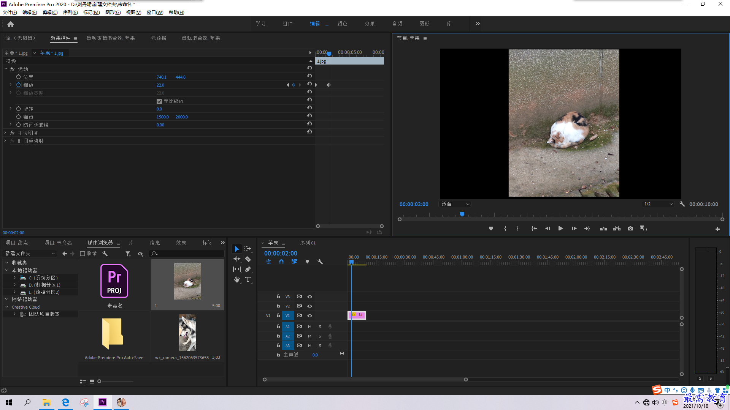Open program monitor settings wrench
This screenshot has height=410, width=730.
(682, 204)
